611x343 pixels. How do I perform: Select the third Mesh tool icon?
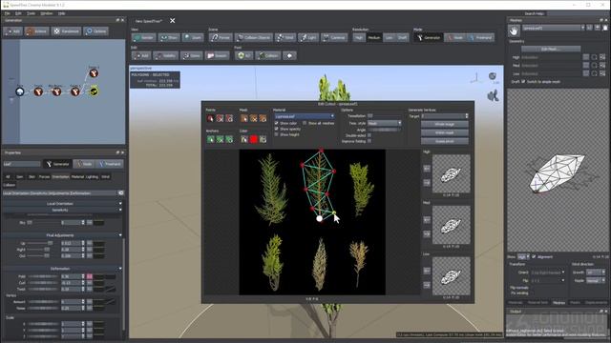tap(263, 118)
